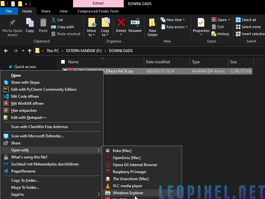
Task: Toggle the select-all checkbox in header
Action: (63, 62)
